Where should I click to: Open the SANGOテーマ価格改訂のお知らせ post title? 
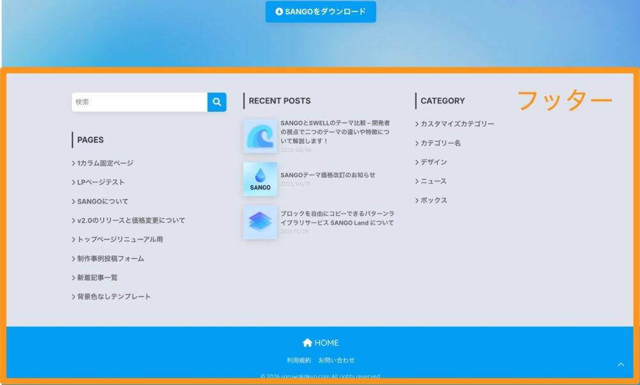click(x=328, y=175)
